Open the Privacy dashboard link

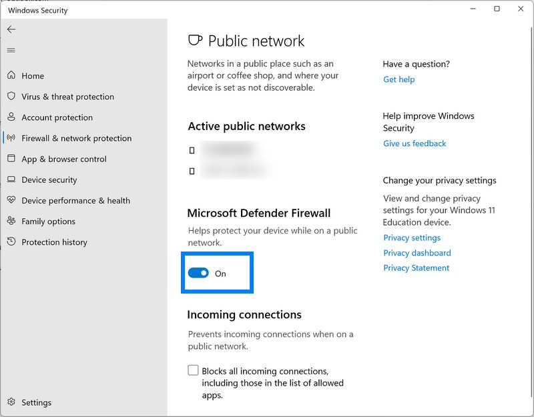(x=417, y=253)
